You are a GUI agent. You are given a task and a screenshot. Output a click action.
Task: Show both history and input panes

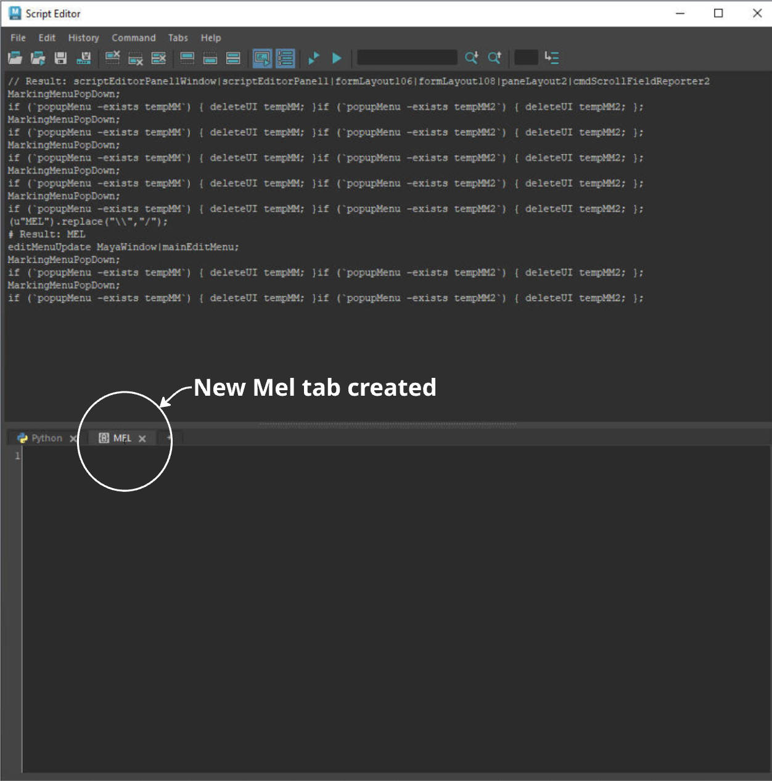click(233, 58)
